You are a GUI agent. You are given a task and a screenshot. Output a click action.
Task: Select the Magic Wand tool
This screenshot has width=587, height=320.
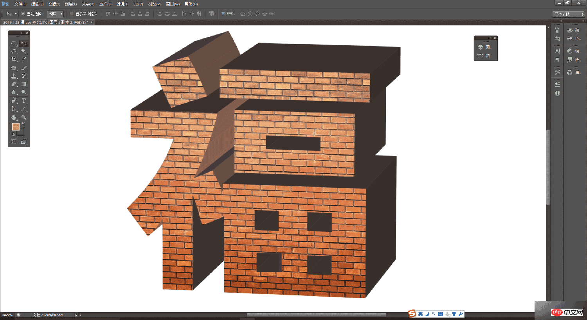tap(24, 51)
